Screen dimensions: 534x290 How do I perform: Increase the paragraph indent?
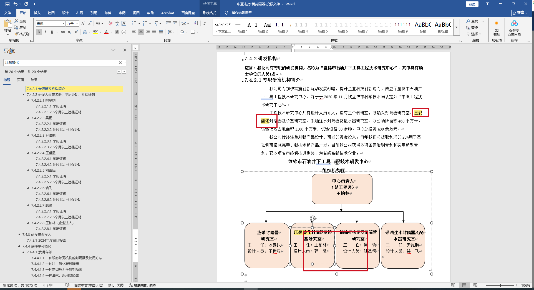175,24
